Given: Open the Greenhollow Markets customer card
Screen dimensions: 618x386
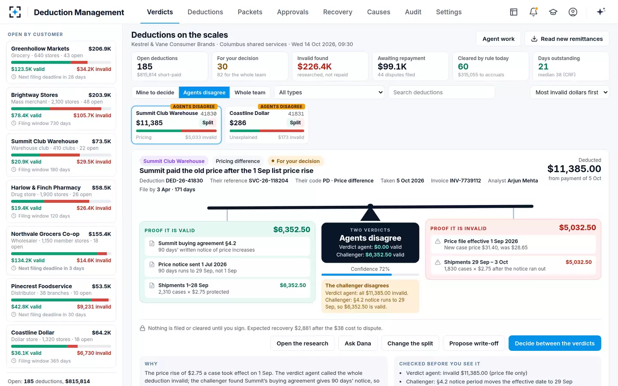Looking at the screenshot, I should click(61, 63).
